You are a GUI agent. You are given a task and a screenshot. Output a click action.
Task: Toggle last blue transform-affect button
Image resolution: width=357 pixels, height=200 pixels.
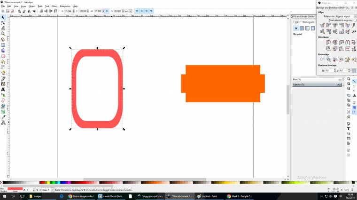click(x=151, y=11)
